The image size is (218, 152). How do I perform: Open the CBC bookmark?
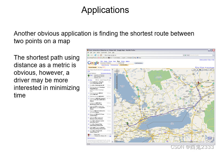[x=100, y=58]
